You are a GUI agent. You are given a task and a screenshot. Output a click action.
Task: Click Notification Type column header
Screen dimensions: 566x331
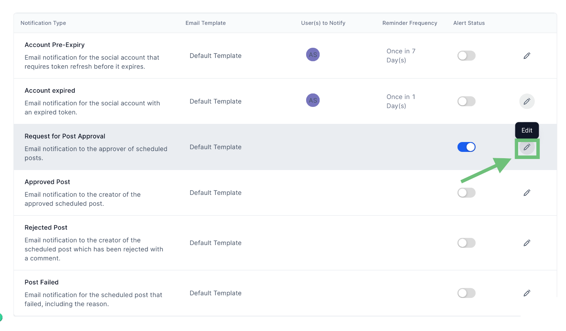coord(43,23)
